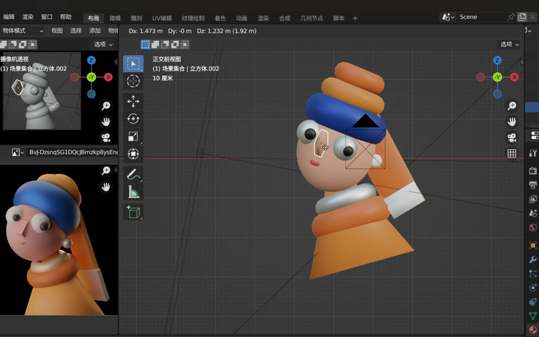Viewport: 539px width, 337px height.
Task: Switch to the 建模 workspace tab
Action: click(x=115, y=18)
